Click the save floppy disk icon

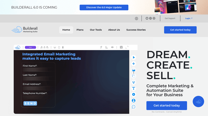pyautogui.click(x=121, y=47)
